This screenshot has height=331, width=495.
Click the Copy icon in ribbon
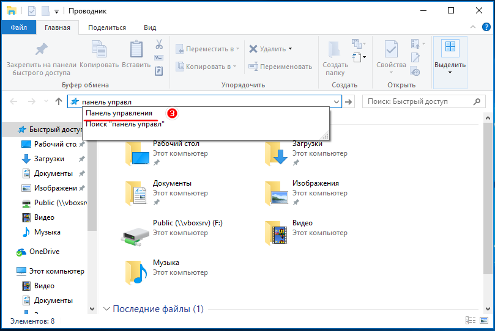click(99, 49)
